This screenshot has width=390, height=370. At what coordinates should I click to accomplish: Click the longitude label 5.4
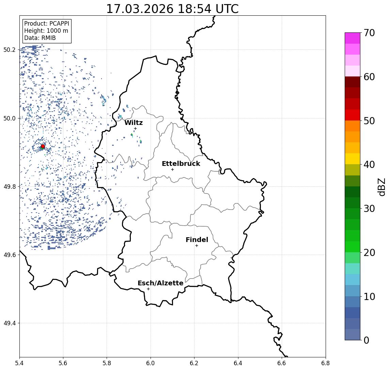19,363
